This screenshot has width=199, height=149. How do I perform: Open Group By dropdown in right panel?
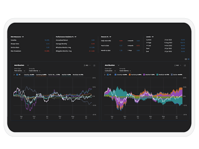click(125, 71)
